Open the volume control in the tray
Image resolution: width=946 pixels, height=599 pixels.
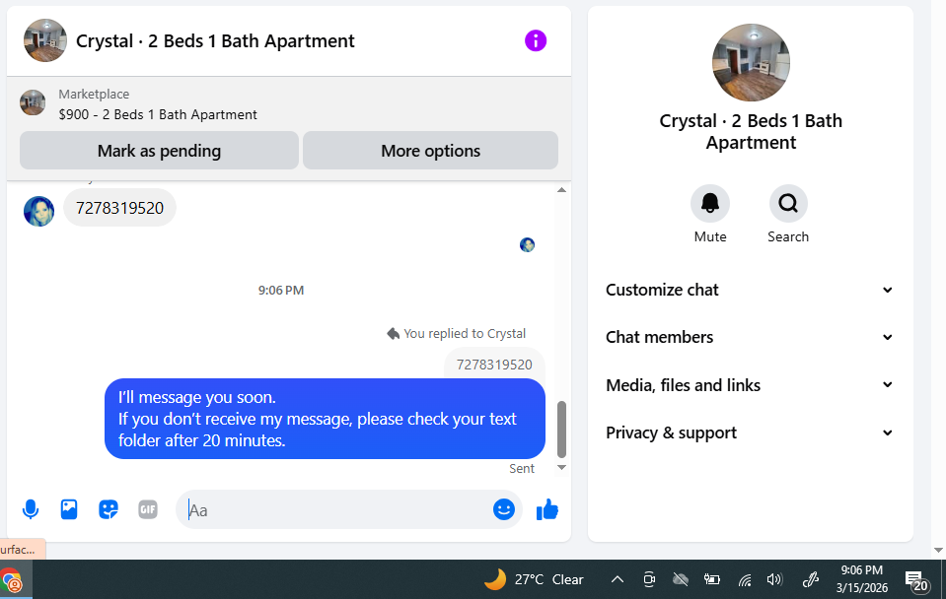pyautogui.click(x=774, y=579)
